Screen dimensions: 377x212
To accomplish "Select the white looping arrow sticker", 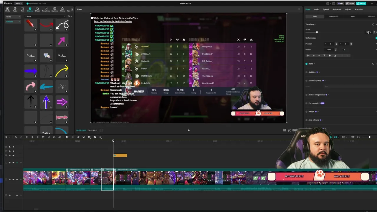I will tap(62, 25).
